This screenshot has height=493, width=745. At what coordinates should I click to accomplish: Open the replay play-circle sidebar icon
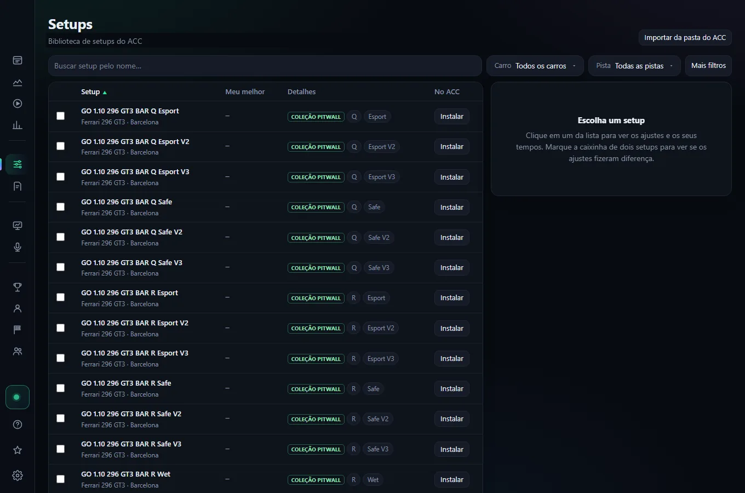[18, 104]
